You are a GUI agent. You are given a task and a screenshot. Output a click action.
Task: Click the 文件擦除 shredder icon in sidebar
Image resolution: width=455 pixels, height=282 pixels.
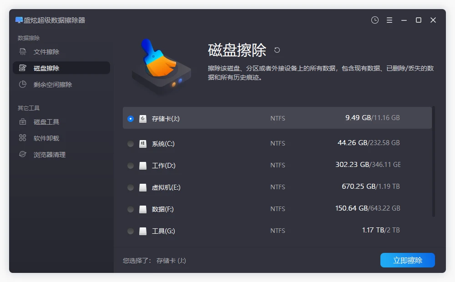(x=23, y=52)
